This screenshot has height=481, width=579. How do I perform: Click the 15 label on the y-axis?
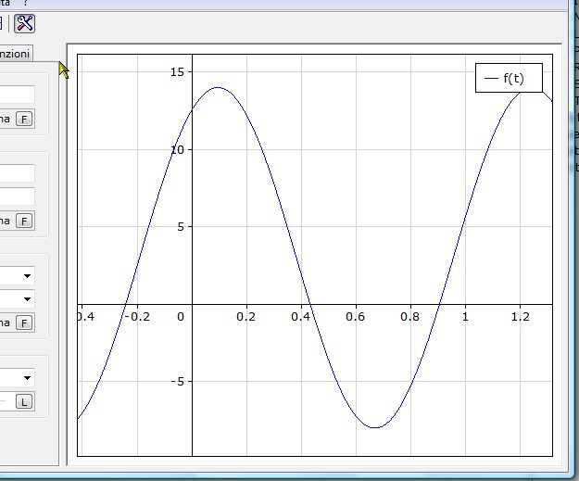point(174,72)
